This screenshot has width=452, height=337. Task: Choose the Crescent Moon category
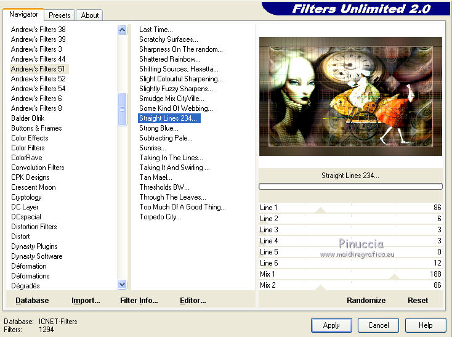(33, 187)
